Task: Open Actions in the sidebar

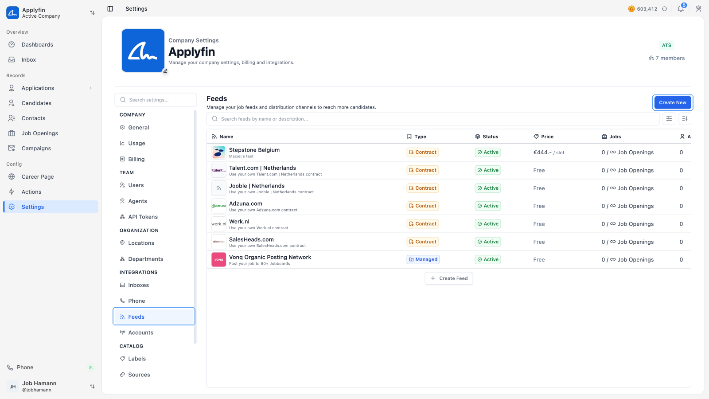Action: (x=51, y=192)
